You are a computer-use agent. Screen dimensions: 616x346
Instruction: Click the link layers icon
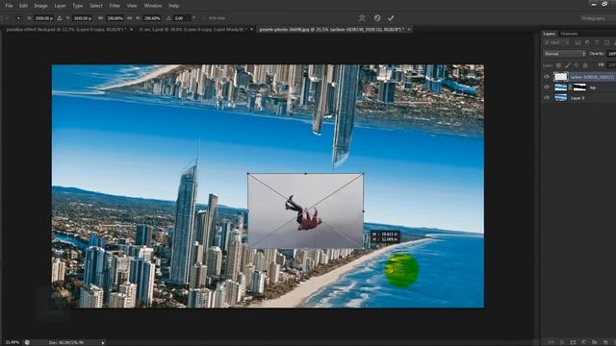[x=551, y=342]
